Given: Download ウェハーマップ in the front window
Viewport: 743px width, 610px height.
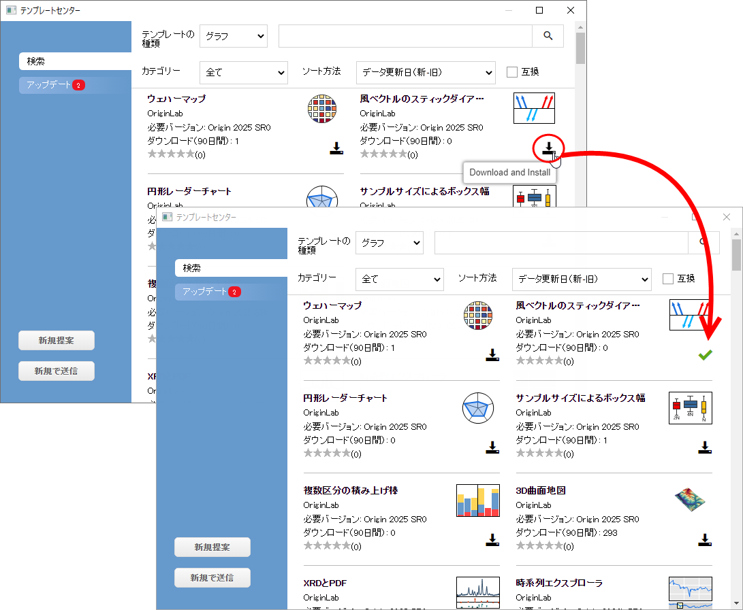Looking at the screenshot, I should 492,355.
